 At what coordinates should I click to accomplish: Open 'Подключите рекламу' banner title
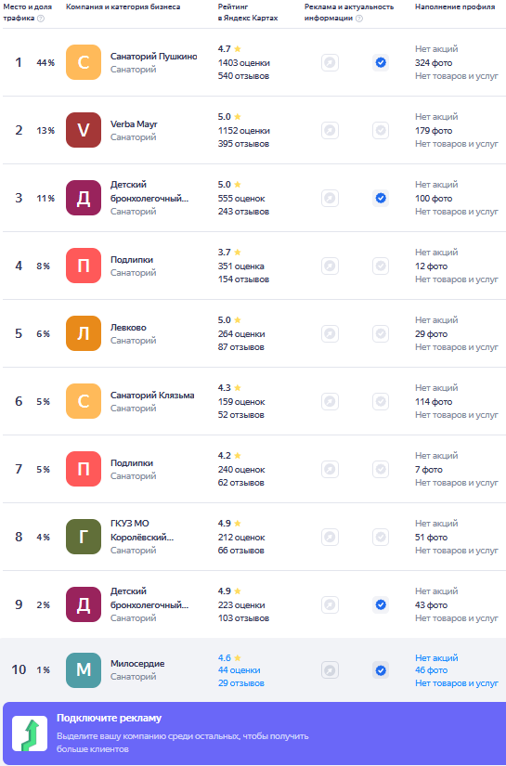coord(109,718)
